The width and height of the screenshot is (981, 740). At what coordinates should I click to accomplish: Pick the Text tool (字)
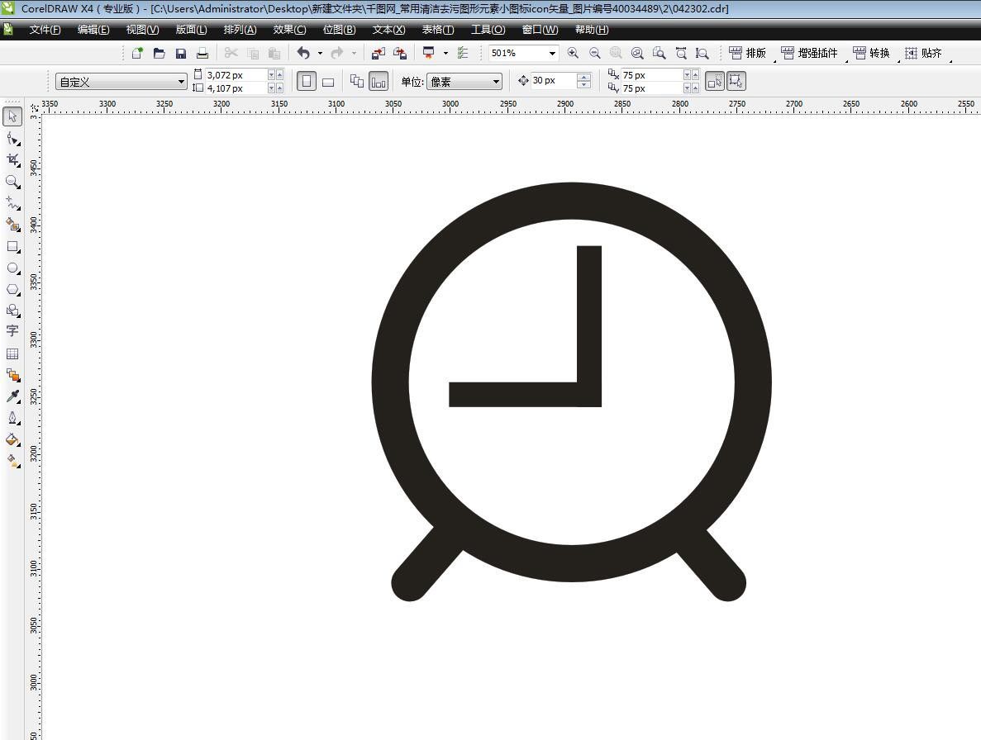[12, 331]
